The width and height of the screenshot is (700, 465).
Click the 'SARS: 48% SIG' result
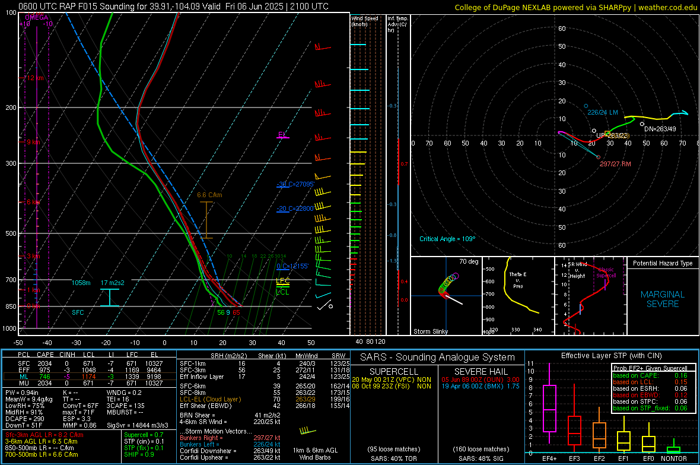(x=481, y=458)
